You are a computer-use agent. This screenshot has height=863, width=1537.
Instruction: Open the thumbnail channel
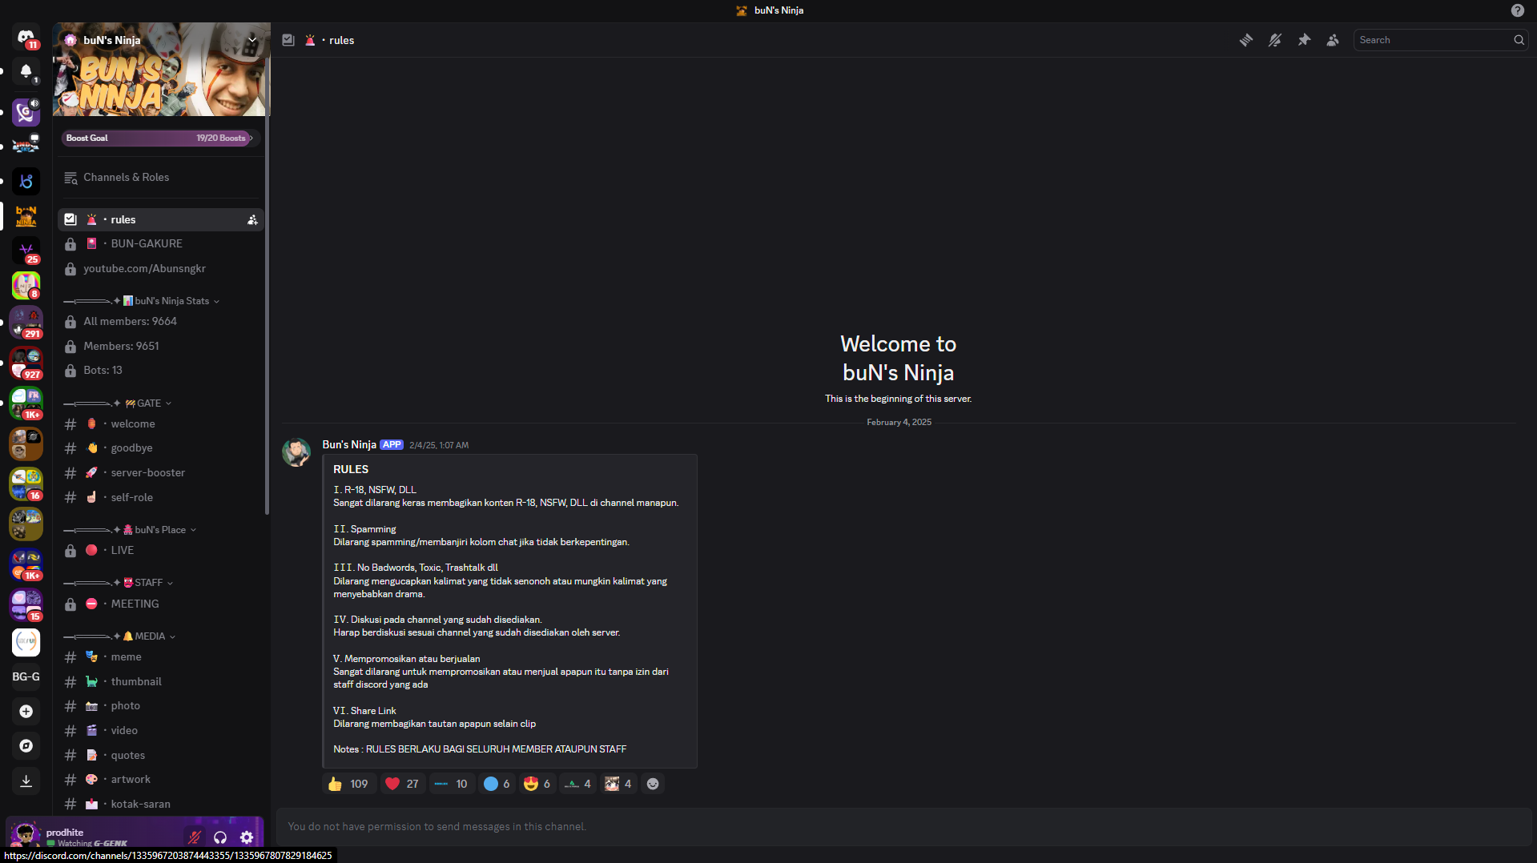(160, 681)
